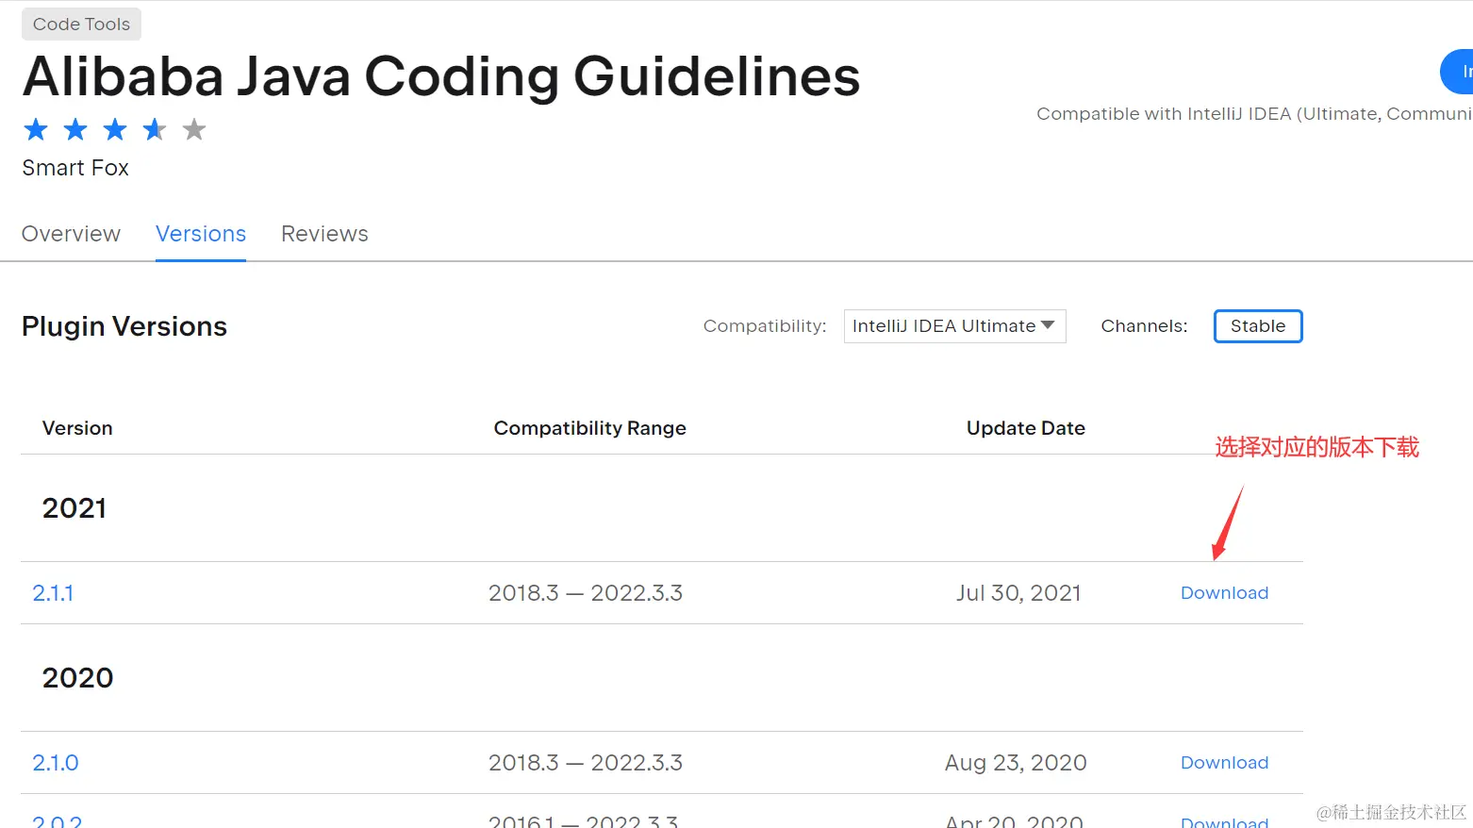Click the fourth half-filled rating star

tap(155, 129)
